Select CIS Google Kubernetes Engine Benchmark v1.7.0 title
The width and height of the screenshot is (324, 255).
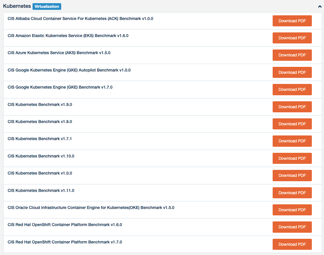[x=60, y=87]
